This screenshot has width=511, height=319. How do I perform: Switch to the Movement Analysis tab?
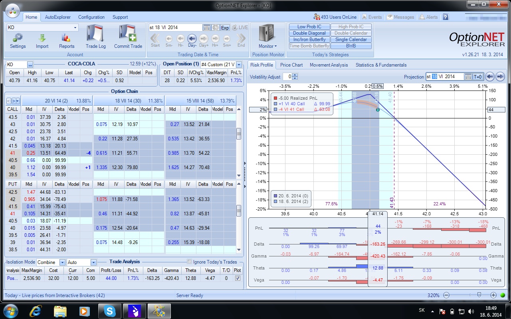pyautogui.click(x=329, y=65)
